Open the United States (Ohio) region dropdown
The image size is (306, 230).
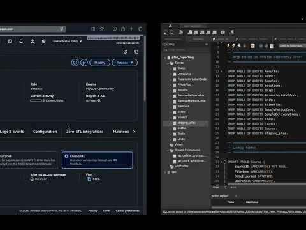tap(68, 41)
